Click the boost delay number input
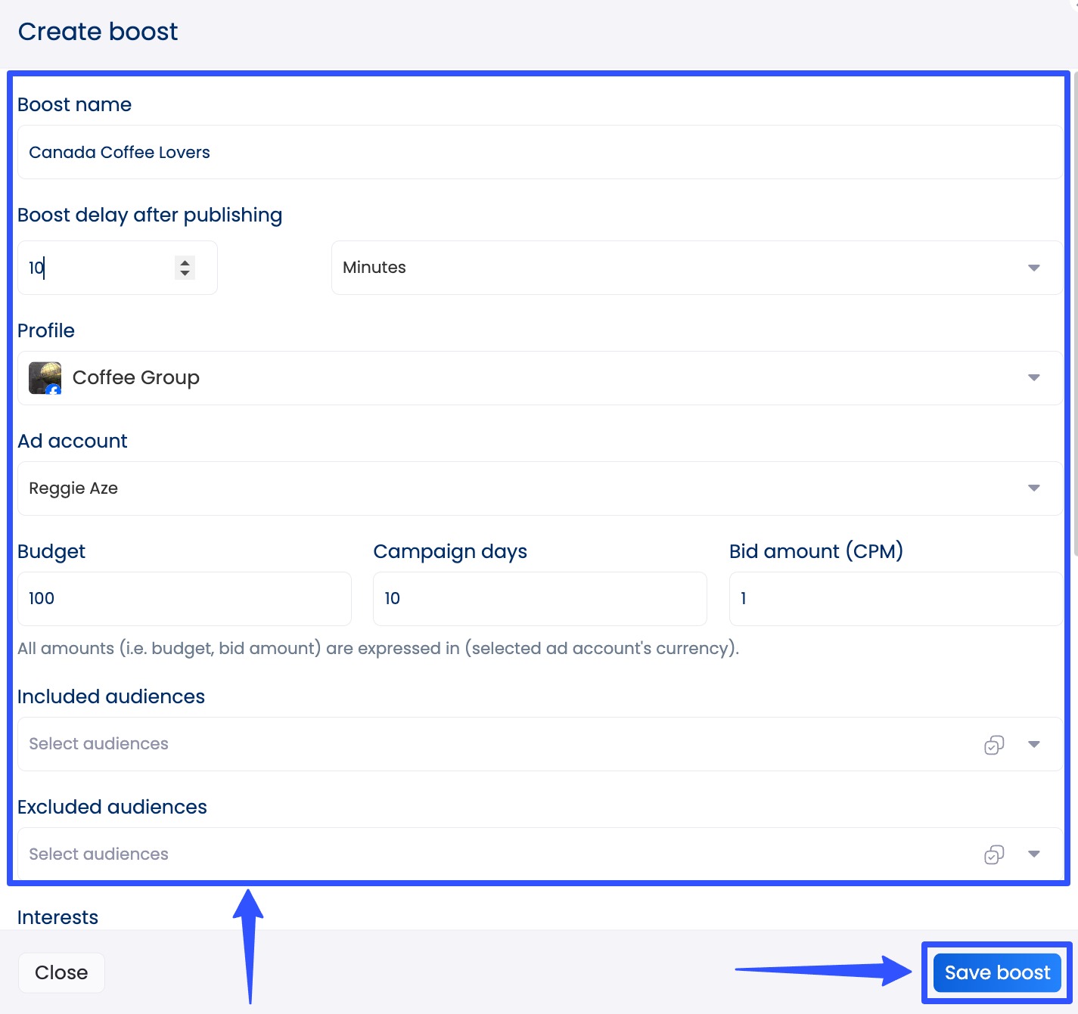The width and height of the screenshot is (1078, 1014). (x=98, y=267)
